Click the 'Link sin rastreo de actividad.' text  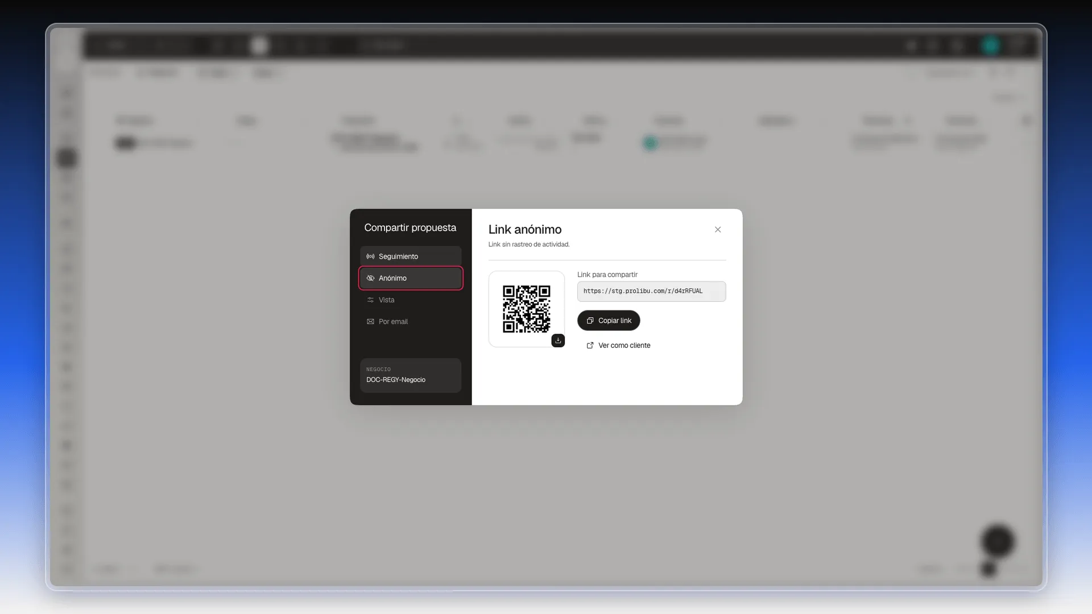pos(528,244)
